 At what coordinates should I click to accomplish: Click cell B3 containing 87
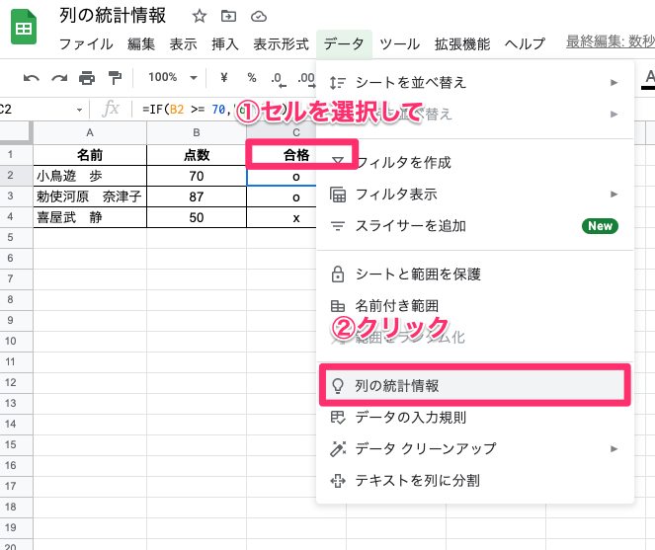(196, 196)
